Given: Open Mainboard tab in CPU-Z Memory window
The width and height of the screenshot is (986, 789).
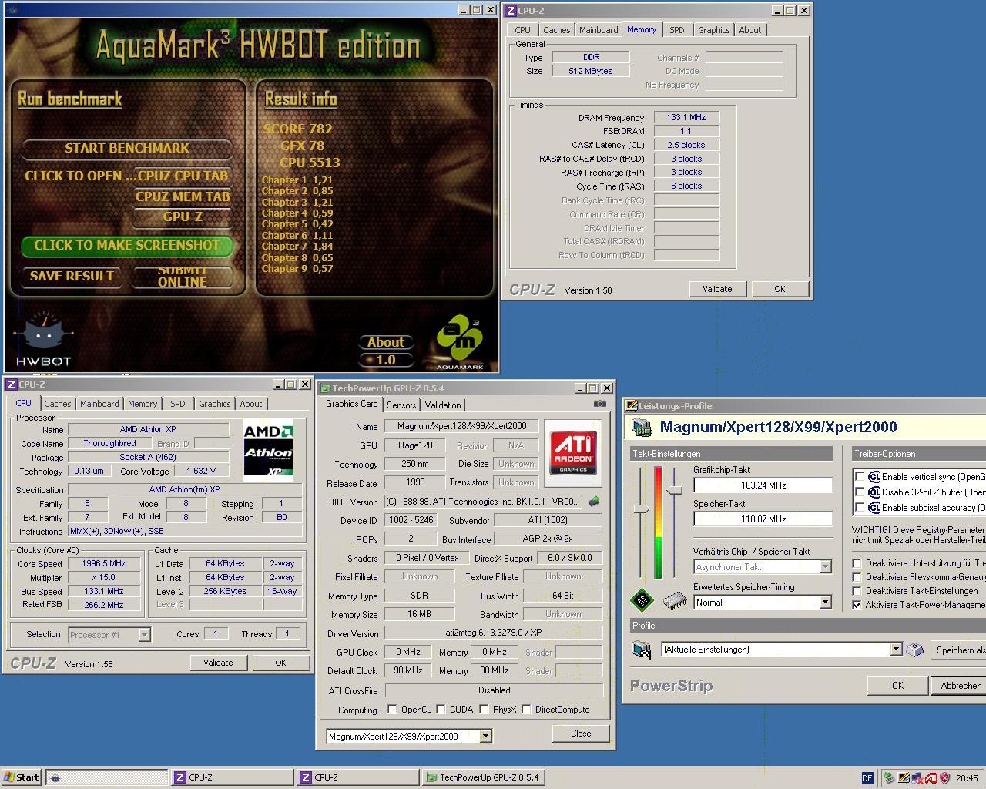Looking at the screenshot, I should pos(599,30).
